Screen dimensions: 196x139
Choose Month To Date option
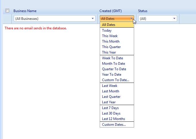(113, 64)
